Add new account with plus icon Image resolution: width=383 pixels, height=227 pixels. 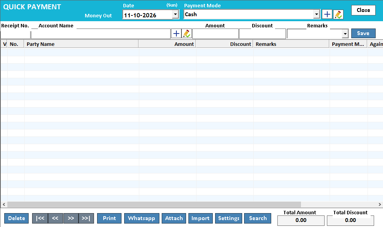[x=176, y=34]
